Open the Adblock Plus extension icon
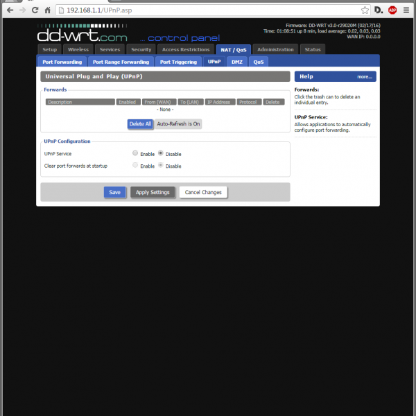 coord(392,10)
